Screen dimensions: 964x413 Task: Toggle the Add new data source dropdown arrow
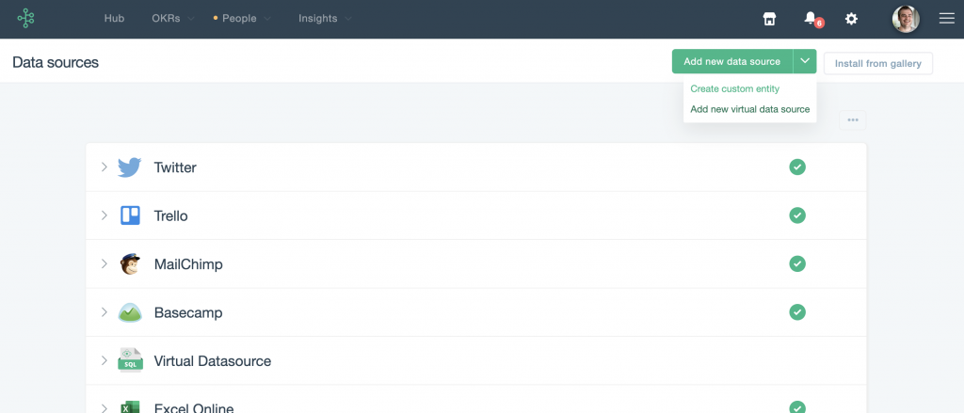(x=805, y=61)
